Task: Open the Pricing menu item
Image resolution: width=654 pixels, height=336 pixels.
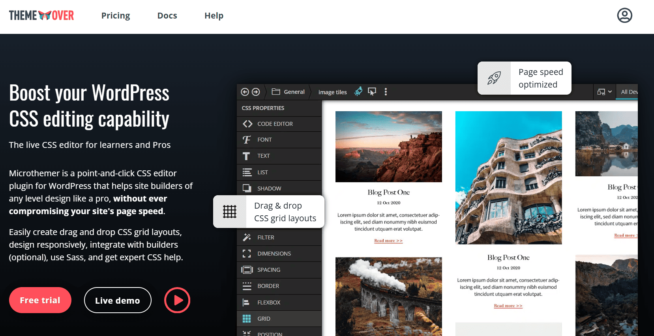Action: (116, 16)
